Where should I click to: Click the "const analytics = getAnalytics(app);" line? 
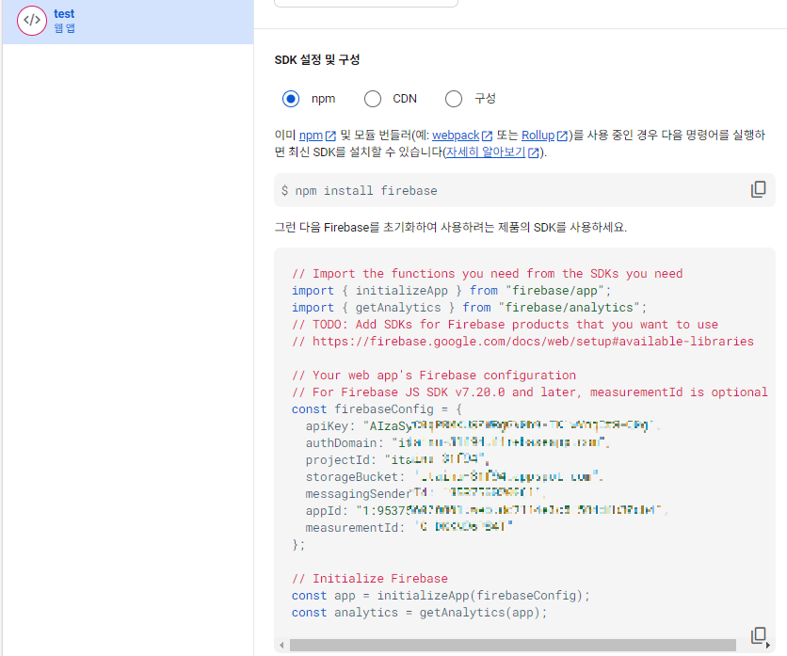point(420,613)
